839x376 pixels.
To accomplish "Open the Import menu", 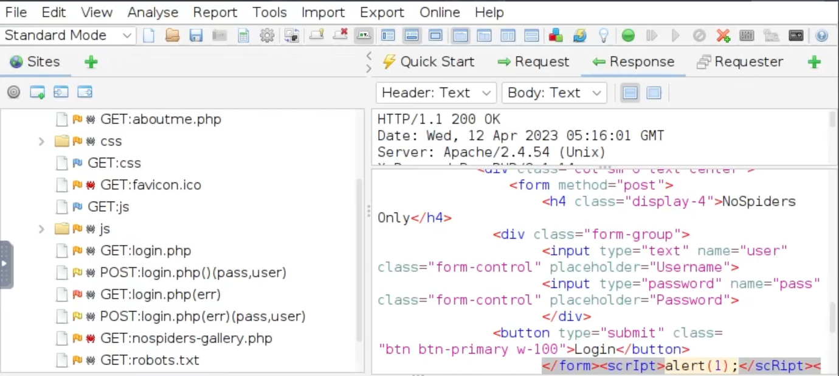I will pyautogui.click(x=323, y=12).
